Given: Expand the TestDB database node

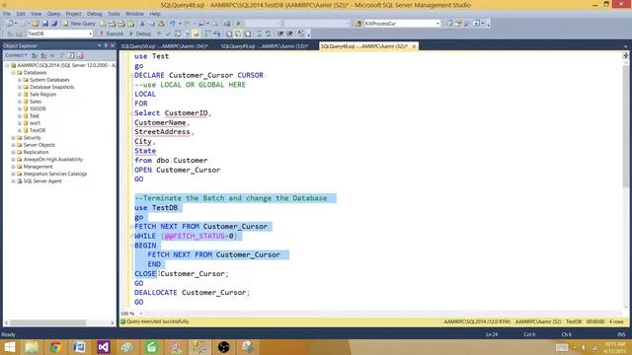Looking at the screenshot, I should (x=20, y=131).
